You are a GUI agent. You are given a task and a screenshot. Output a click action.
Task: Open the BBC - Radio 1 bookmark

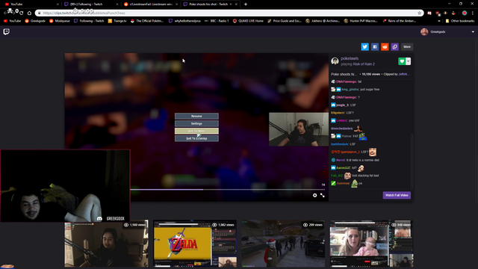217,21
